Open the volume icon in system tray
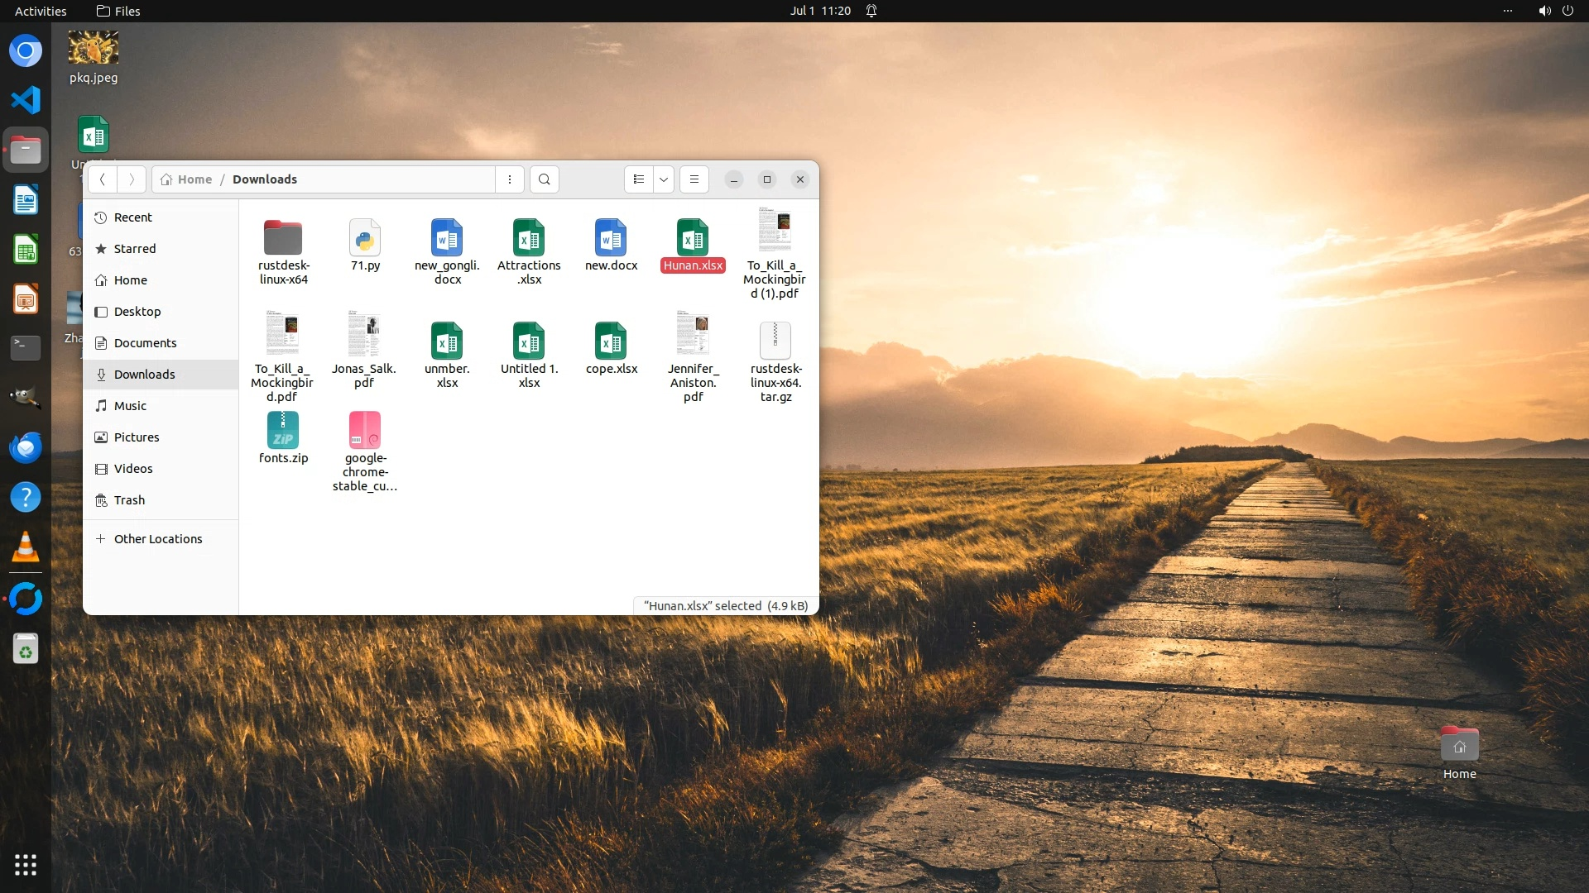1589x893 pixels. point(1543,11)
